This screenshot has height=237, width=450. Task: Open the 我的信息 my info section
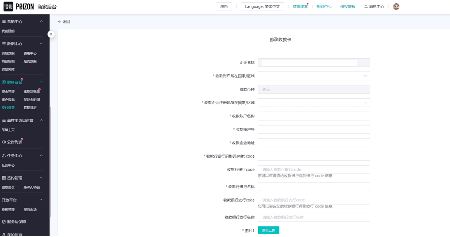pos(3,234)
